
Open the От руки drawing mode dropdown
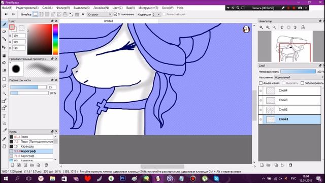pos(100,14)
